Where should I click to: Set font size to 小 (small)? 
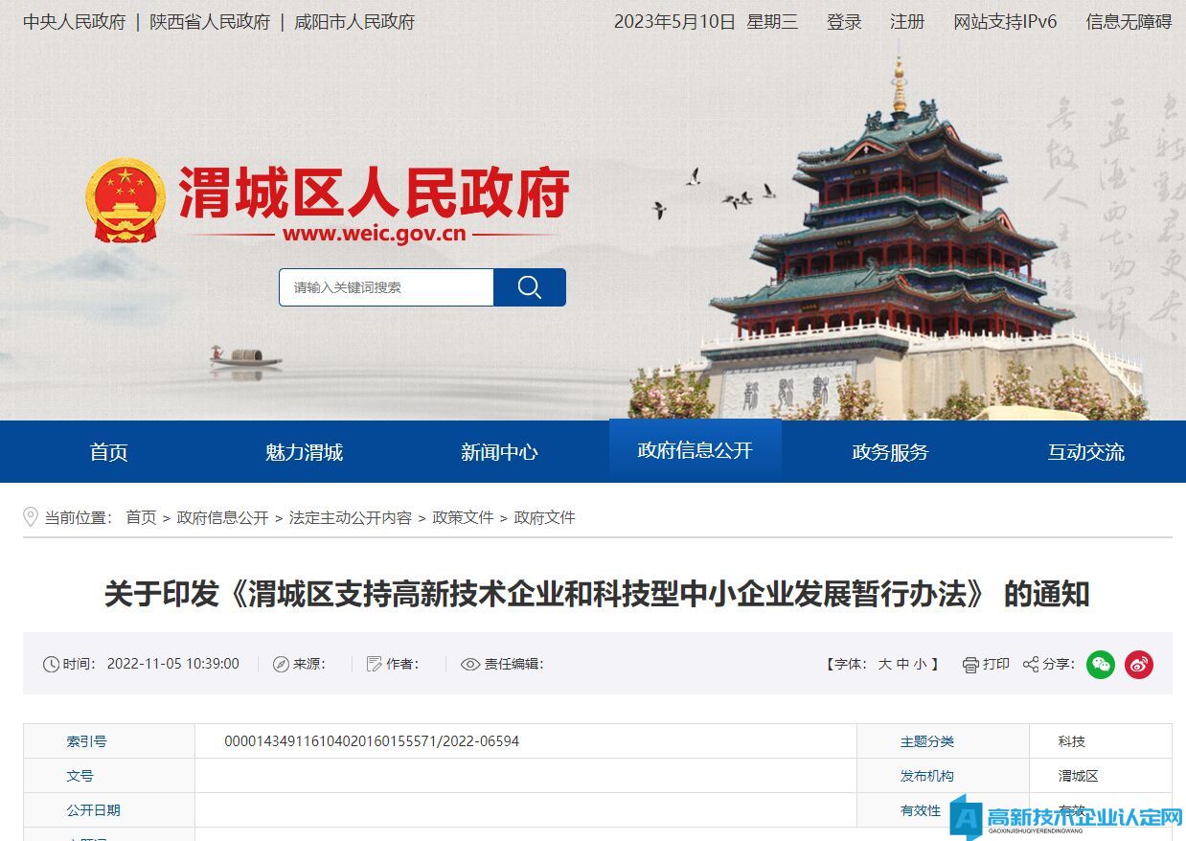tap(920, 664)
